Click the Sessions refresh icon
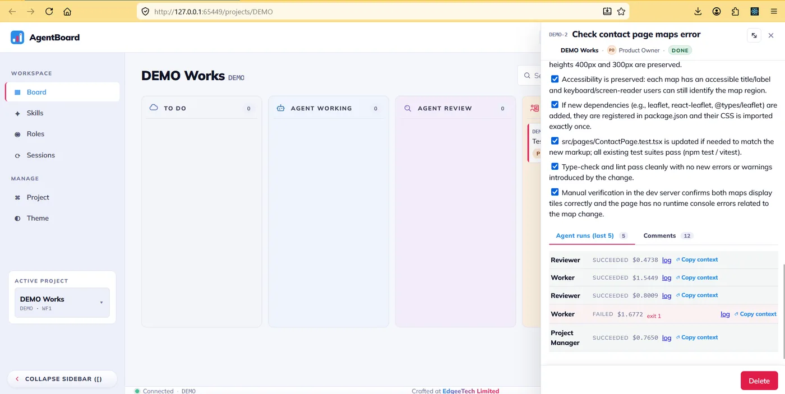Viewport: 785px width, 394px height. tap(17, 155)
